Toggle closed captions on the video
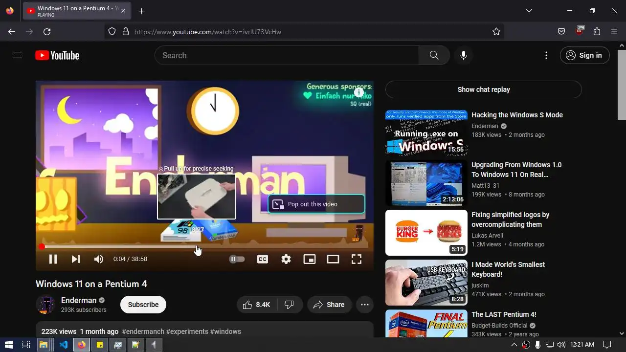This screenshot has width=626, height=352. (263, 259)
